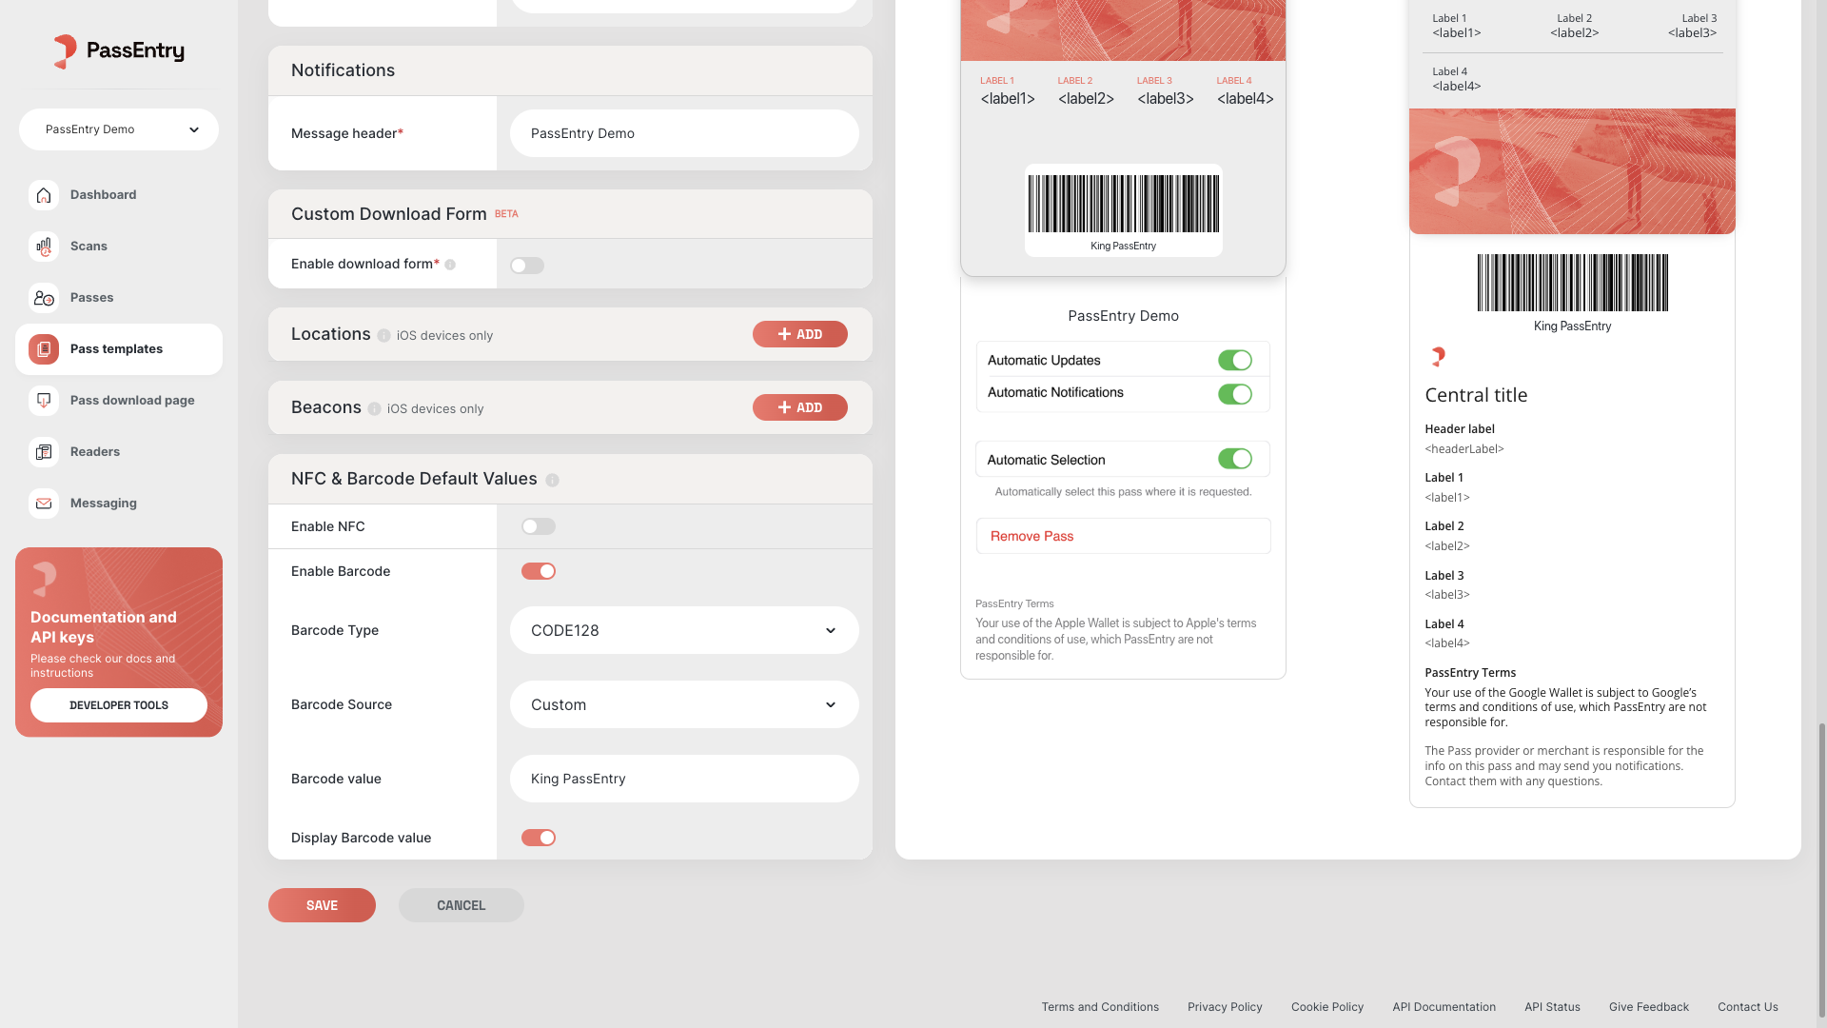Image resolution: width=1827 pixels, height=1028 pixels.
Task: Click the page vertical scrollbar
Action: 1821,868
